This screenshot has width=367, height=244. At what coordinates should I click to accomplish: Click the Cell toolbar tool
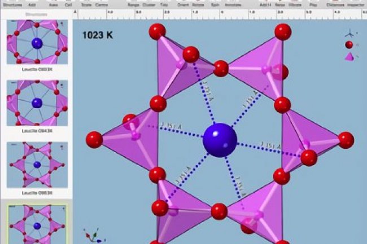[x=67, y=3]
